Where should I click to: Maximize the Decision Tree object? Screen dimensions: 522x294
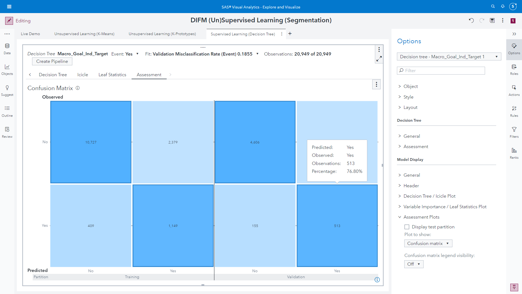coord(379,59)
